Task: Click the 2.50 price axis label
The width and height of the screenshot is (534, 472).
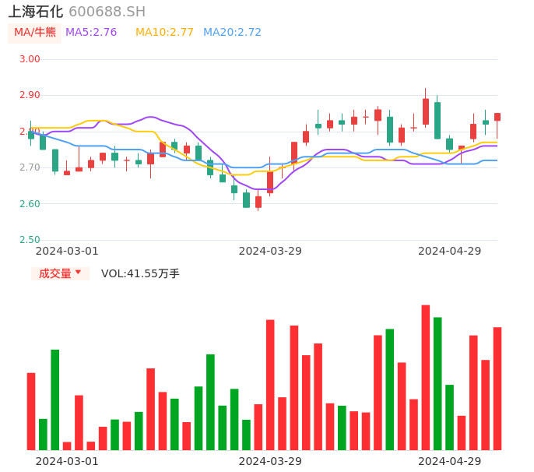Action: [x=30, y=240]
